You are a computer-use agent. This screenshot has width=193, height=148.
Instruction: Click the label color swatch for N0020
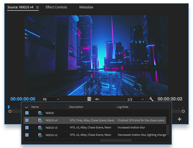(x=27, y=113)
